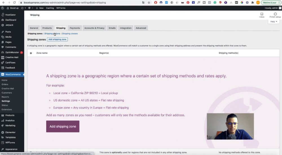Open WooCommerce Reports submenu
Screen dimensions: 282x155
coord(5,97)
